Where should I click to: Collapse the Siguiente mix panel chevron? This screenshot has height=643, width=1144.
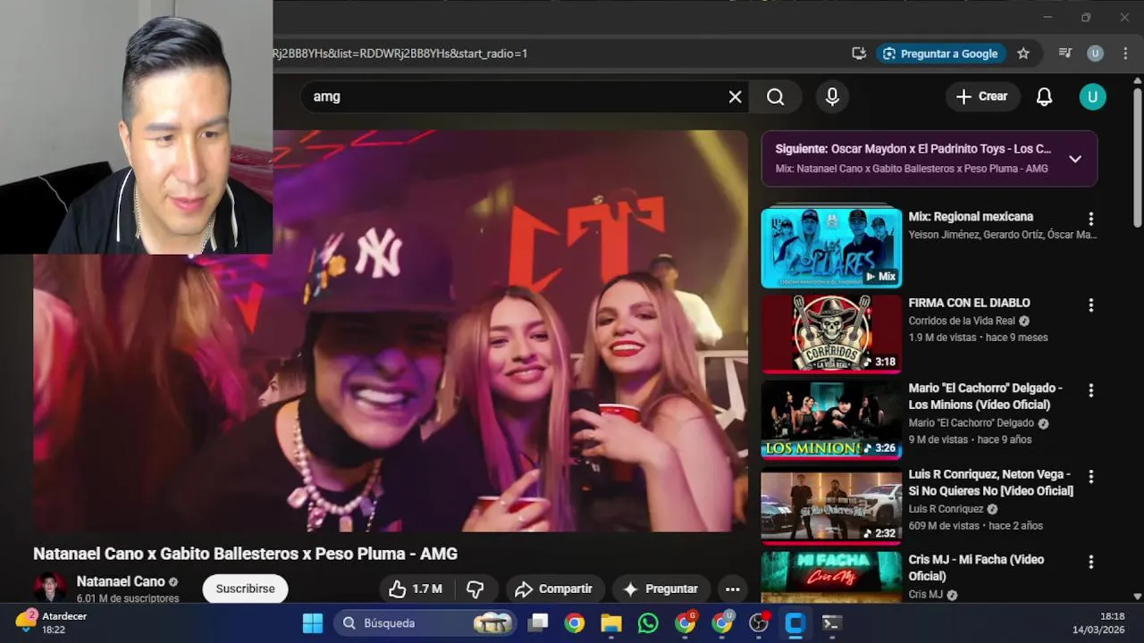[x=1075, y=159]
